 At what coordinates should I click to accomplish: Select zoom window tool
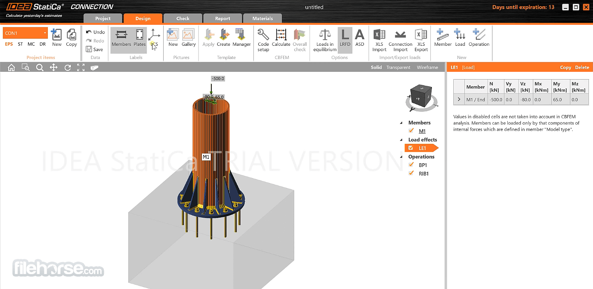coord(26,68)
